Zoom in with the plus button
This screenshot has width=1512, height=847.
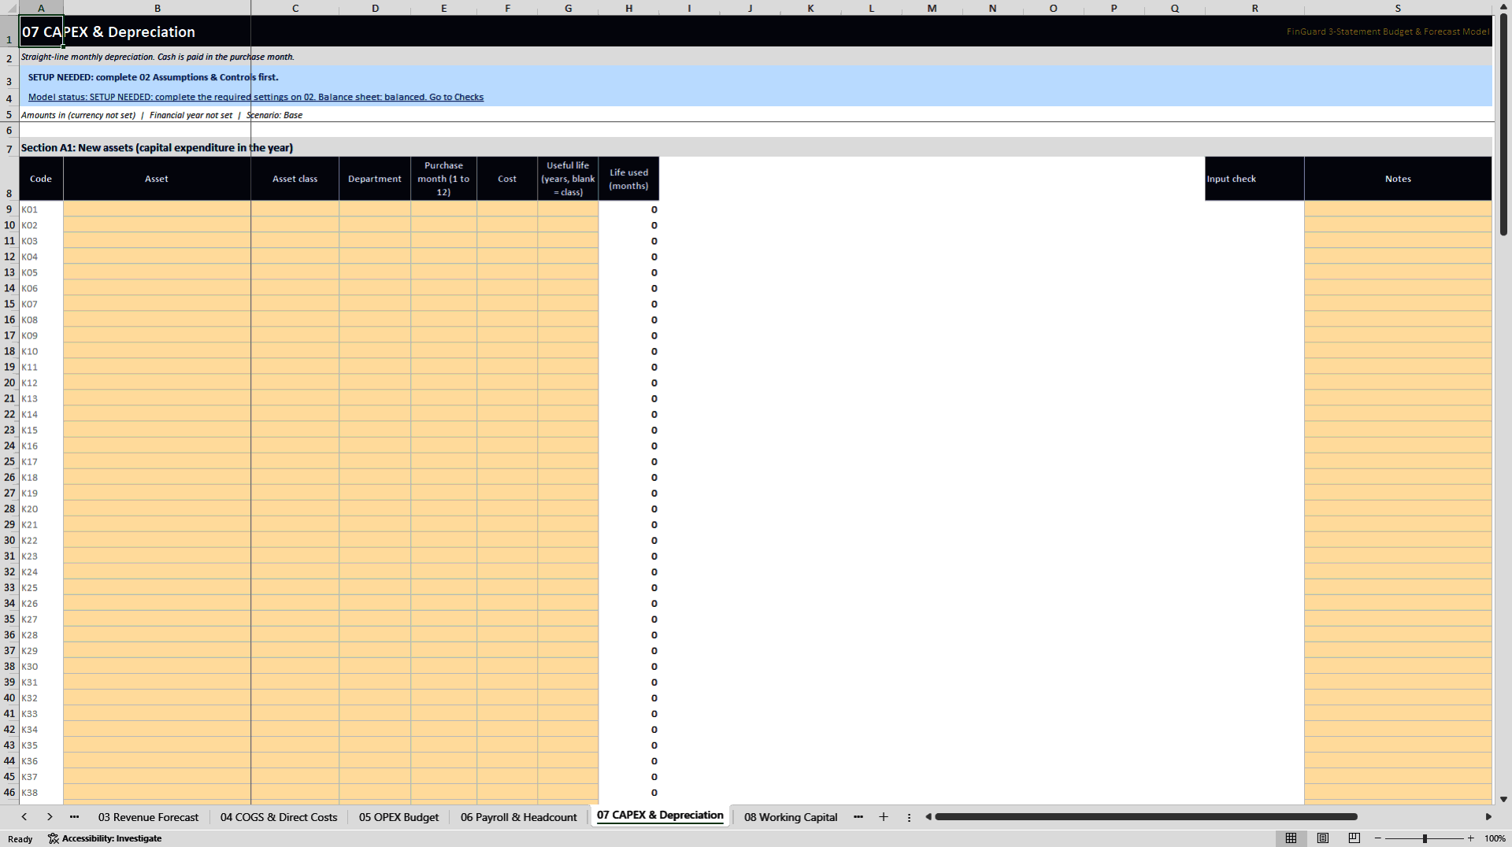[1470, 838]
